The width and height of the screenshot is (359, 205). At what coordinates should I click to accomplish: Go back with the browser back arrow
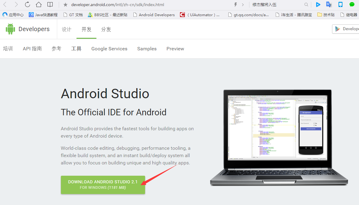tap(5, 5)
